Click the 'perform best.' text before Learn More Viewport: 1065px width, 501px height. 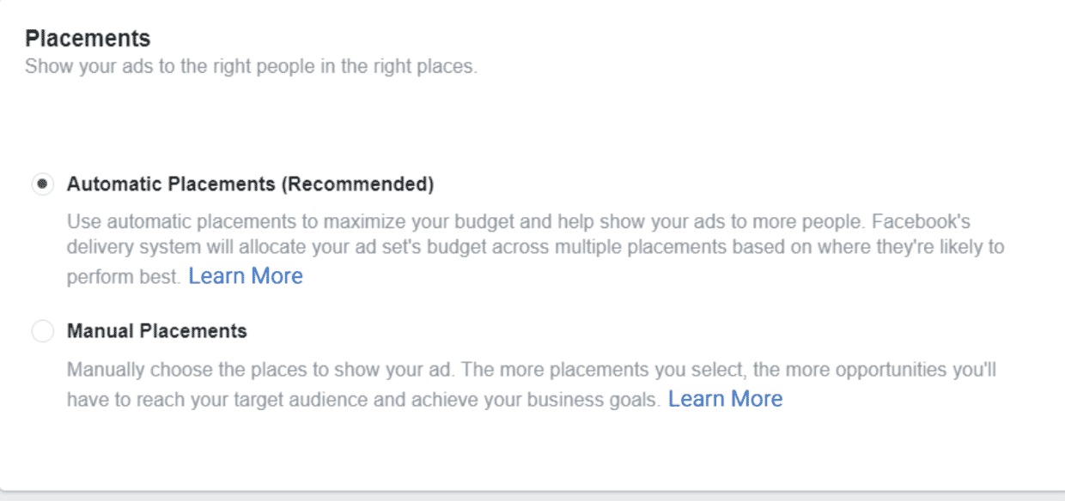[125, 278]
